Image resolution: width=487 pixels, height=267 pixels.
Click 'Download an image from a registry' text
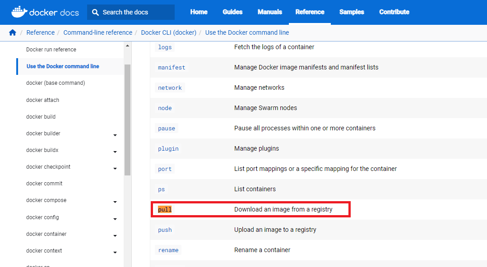pyautogui.click(x=283, y=210)
